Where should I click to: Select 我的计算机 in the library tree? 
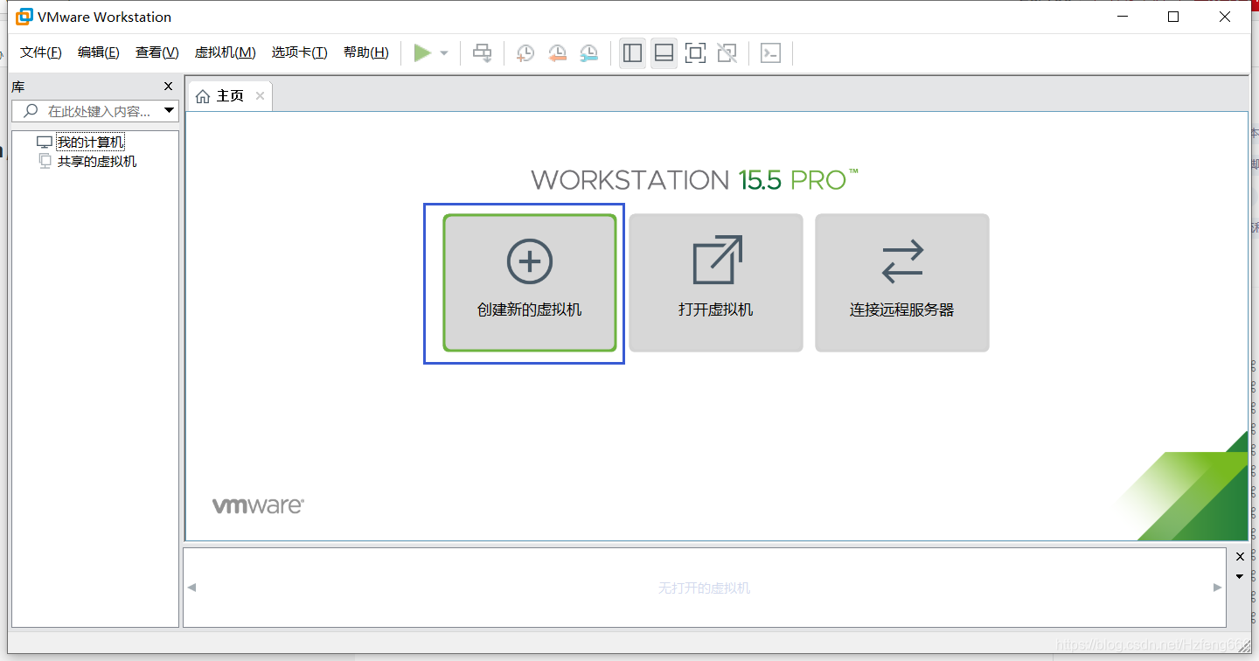[90, 143]
